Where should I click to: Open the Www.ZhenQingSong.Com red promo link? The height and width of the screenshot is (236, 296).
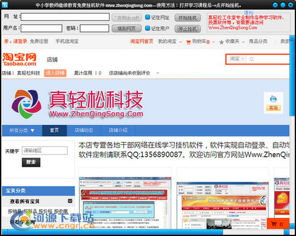point(233,28)
